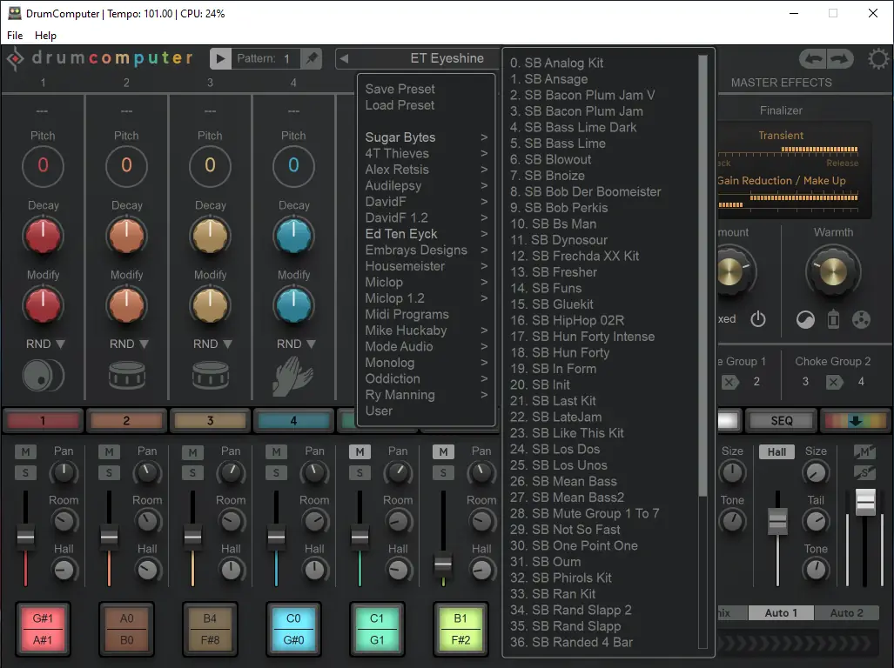Screen dimensions: 894x668
Task: Select the clap hands icon on channel 4
Action: pos(293,376)
